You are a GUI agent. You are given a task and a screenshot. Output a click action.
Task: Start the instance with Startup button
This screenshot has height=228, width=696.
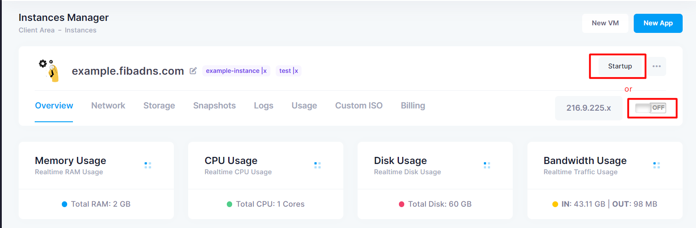pos(620,66)
